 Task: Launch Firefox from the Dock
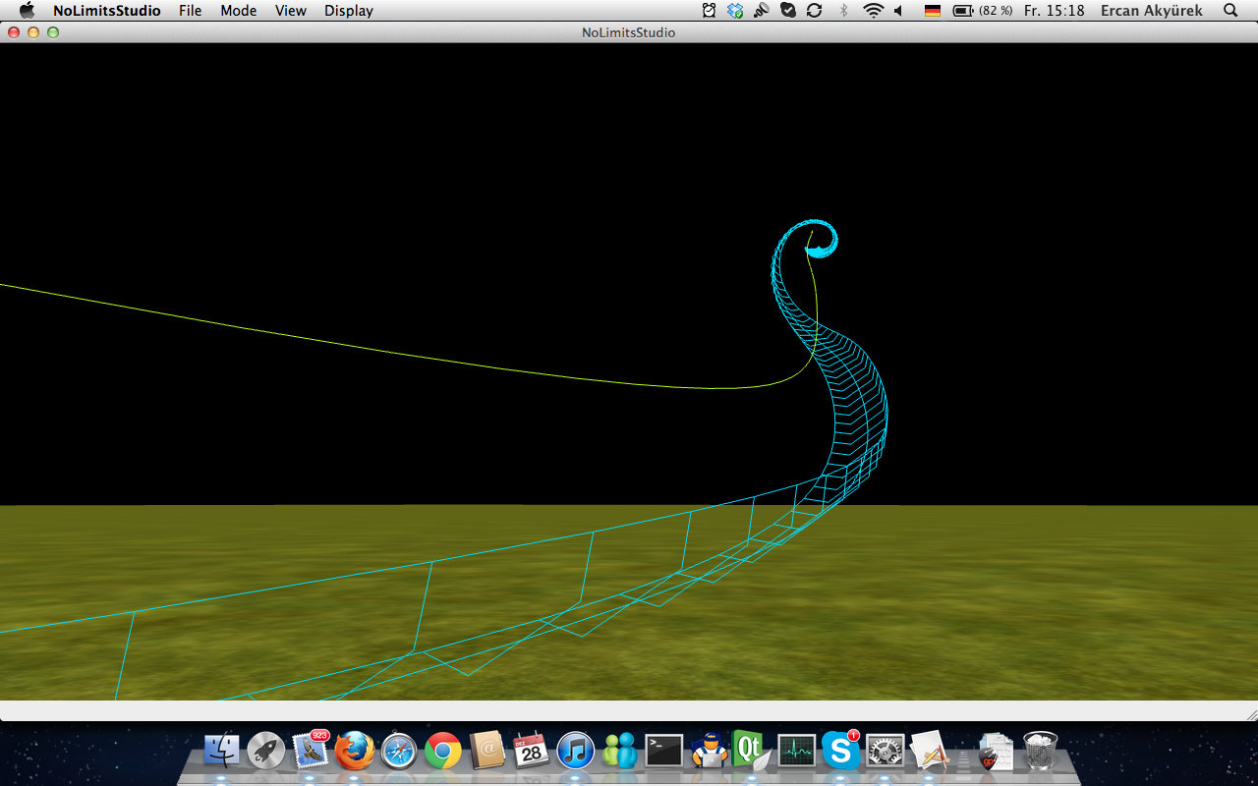[354, 751]
